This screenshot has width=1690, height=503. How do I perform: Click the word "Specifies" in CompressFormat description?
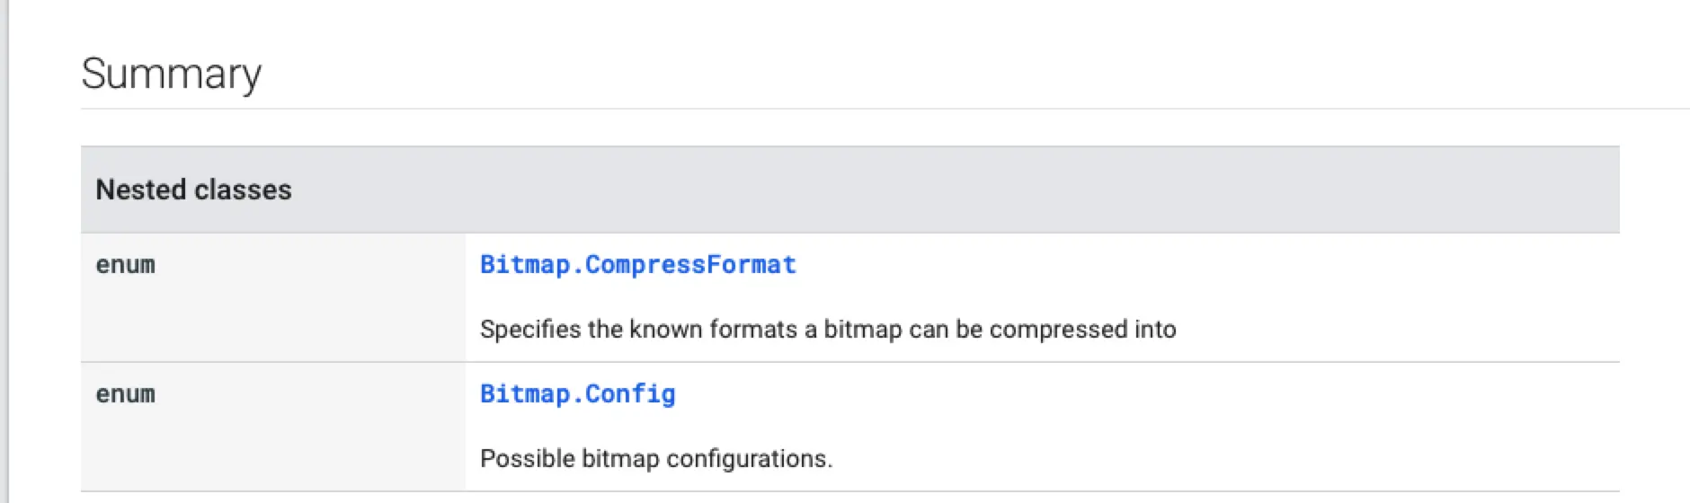pos(530,330)
